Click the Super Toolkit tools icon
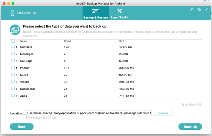 point(120,11)
